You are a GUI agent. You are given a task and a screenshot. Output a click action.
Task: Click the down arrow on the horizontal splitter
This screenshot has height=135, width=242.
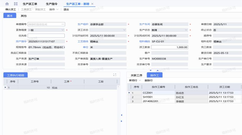(150, 70)
